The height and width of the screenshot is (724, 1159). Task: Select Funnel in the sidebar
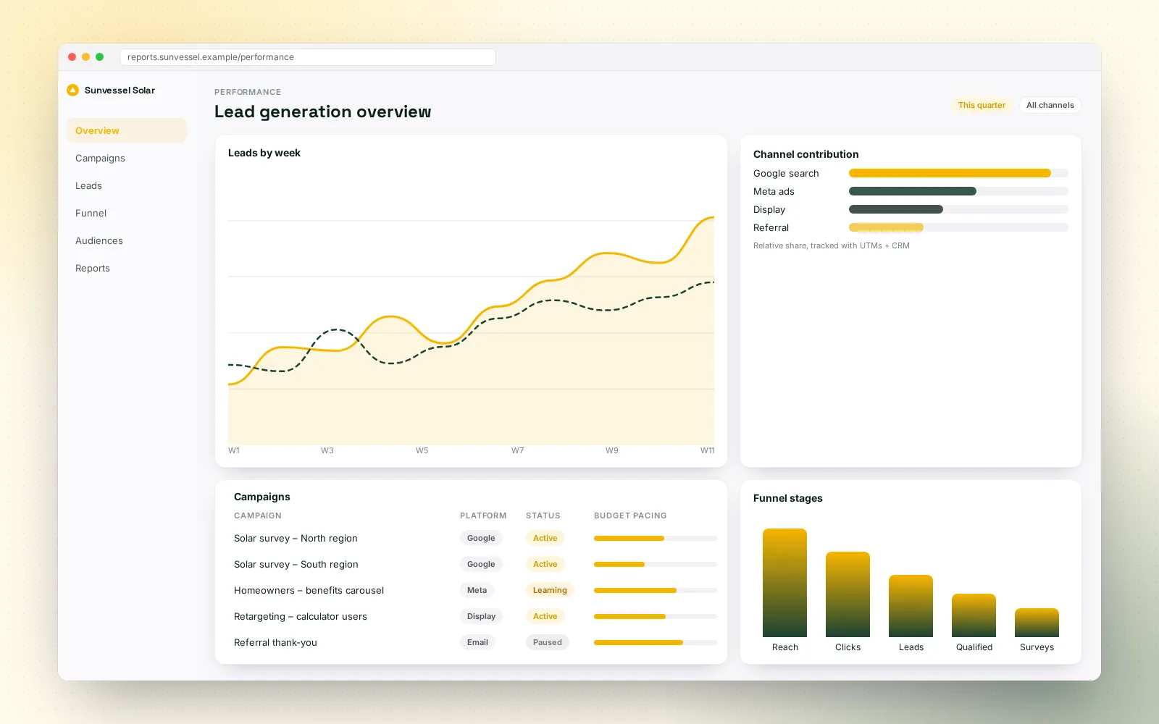coord(127,213)
